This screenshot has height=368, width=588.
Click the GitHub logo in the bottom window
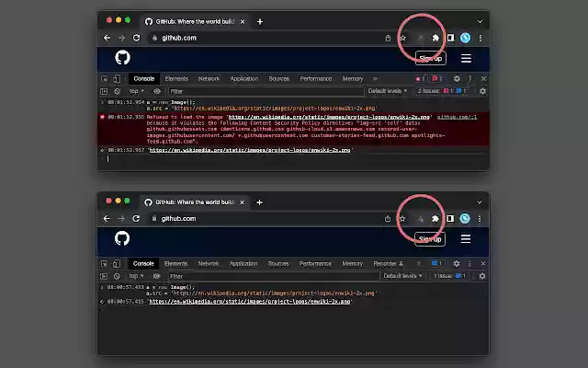122,238
